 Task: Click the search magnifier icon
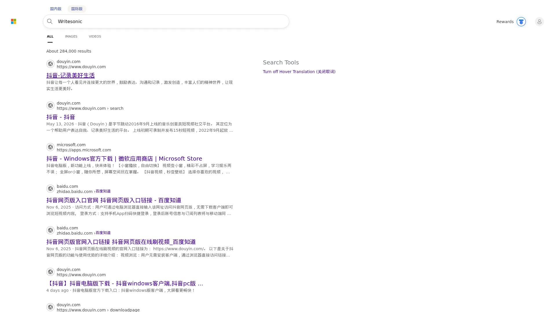click(x=50, y=21)
